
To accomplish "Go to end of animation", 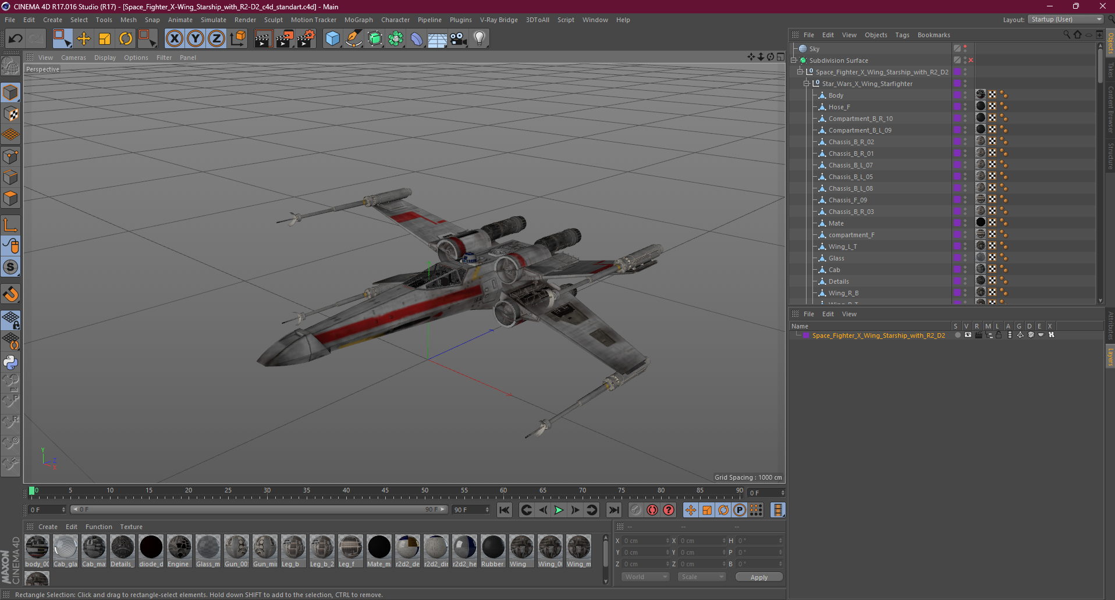I will pos(613,510).
